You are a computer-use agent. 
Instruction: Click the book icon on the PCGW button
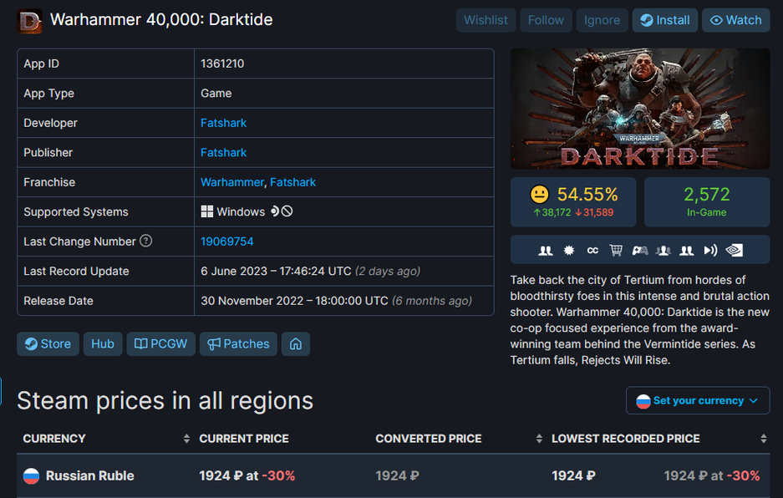point(141,343)
